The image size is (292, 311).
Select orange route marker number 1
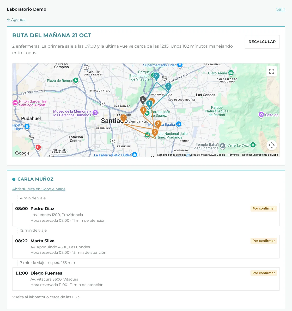click(143, 111)
